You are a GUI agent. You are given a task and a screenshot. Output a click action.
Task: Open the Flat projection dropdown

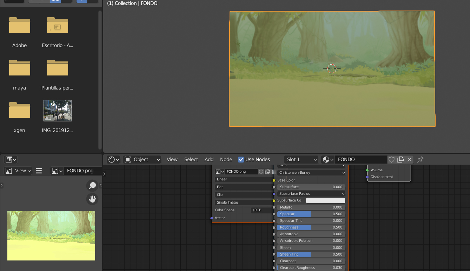point(244,187)
